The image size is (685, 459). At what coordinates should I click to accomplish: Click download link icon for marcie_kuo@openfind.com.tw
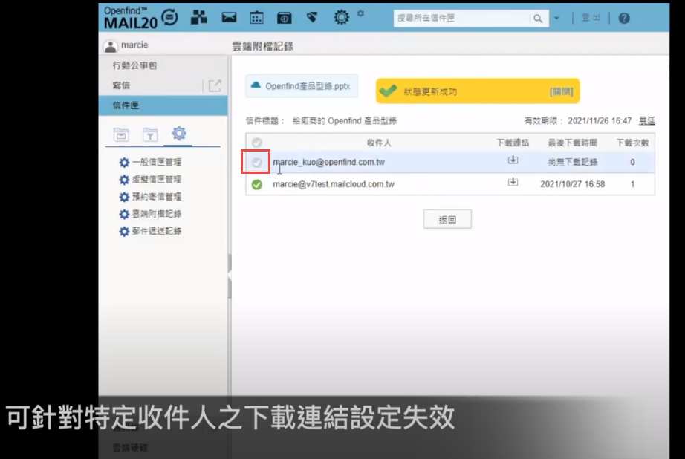coord(513,160)
